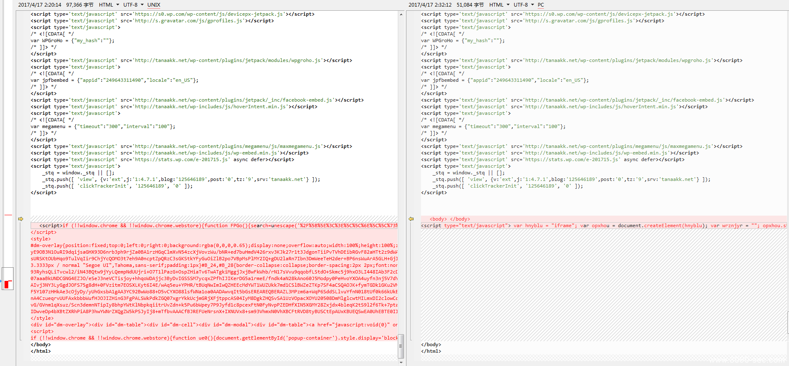
Task: Click the right file size 51,084 字节
Action: pyautogui.click(x=470, y=5)
